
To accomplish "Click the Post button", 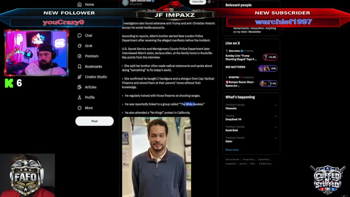I will pos(94,121).
